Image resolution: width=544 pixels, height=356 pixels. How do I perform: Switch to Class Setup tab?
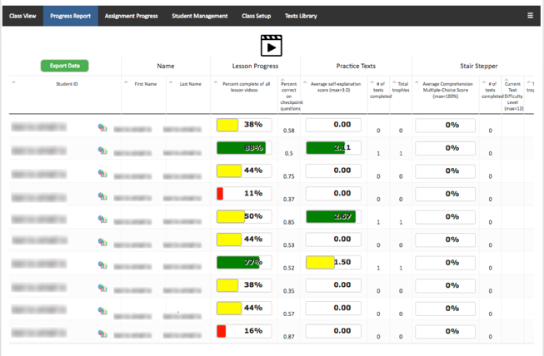[256, 16]
